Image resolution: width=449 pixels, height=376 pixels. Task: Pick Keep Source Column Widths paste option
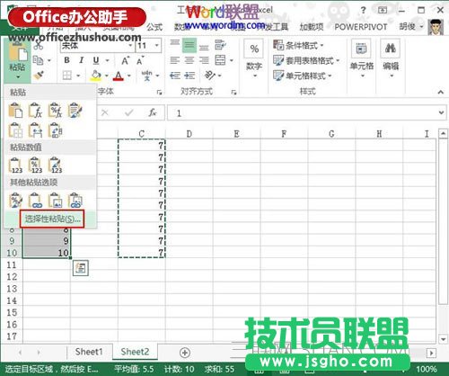click(x=35, y=130)
